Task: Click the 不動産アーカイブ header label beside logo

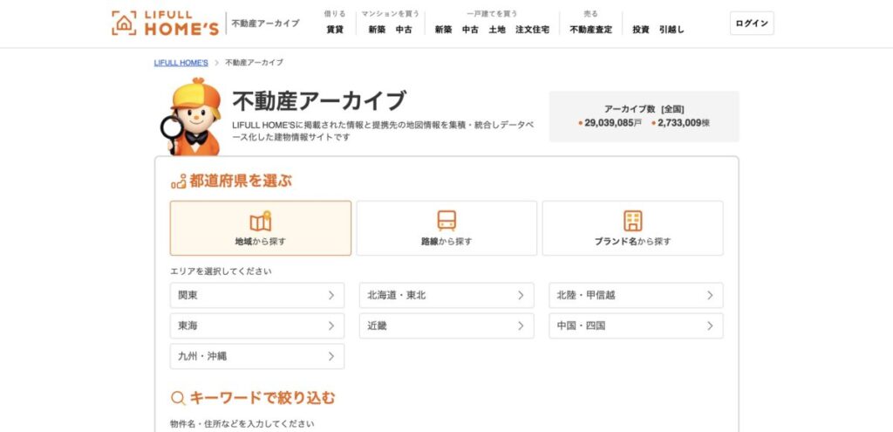Action: [x=265, y=24]
